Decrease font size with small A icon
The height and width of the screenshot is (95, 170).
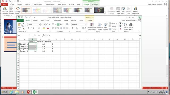coord(49,25)
